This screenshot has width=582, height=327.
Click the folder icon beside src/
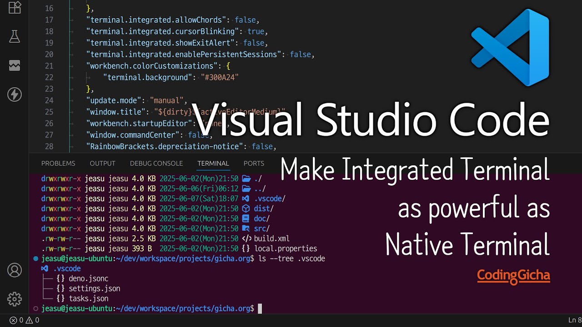[x=246, y=228]
